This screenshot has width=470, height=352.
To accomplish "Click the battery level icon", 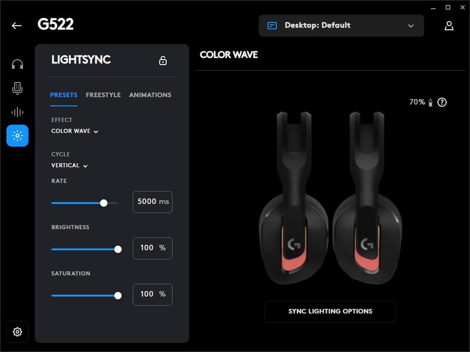I will point(431,103).
